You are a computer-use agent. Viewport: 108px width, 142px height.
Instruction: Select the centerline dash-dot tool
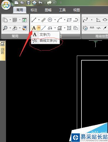[x=43, y=28]
